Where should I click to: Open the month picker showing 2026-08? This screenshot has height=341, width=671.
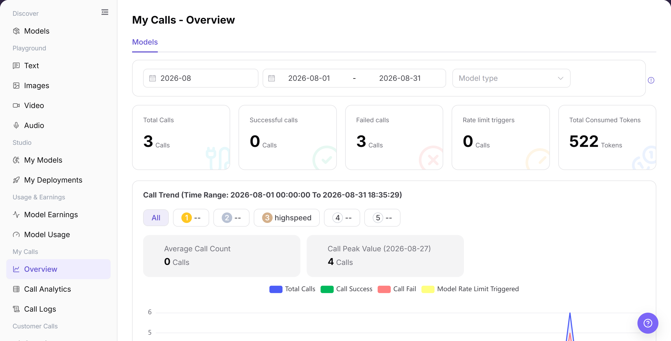tap(201, 78)
